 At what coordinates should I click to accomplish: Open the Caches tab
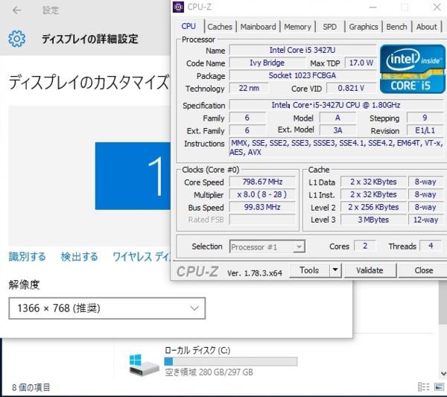[x=220, y=27]
